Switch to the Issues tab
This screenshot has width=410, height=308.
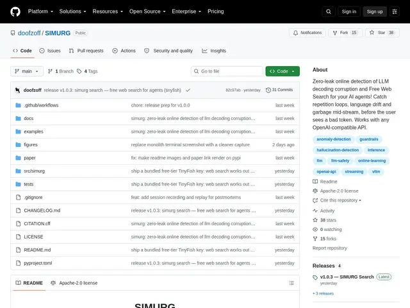(50, 51)
